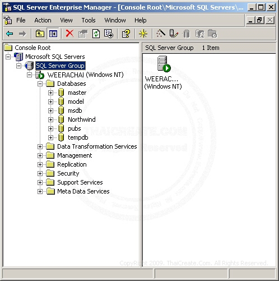The height and width of the screenshot is (281, 279).
Task: Open the Properties toolbar icon
Action: pos(83,34)
